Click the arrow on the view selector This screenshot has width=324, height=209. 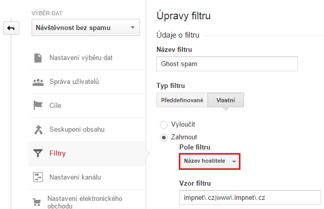[132, 27]
